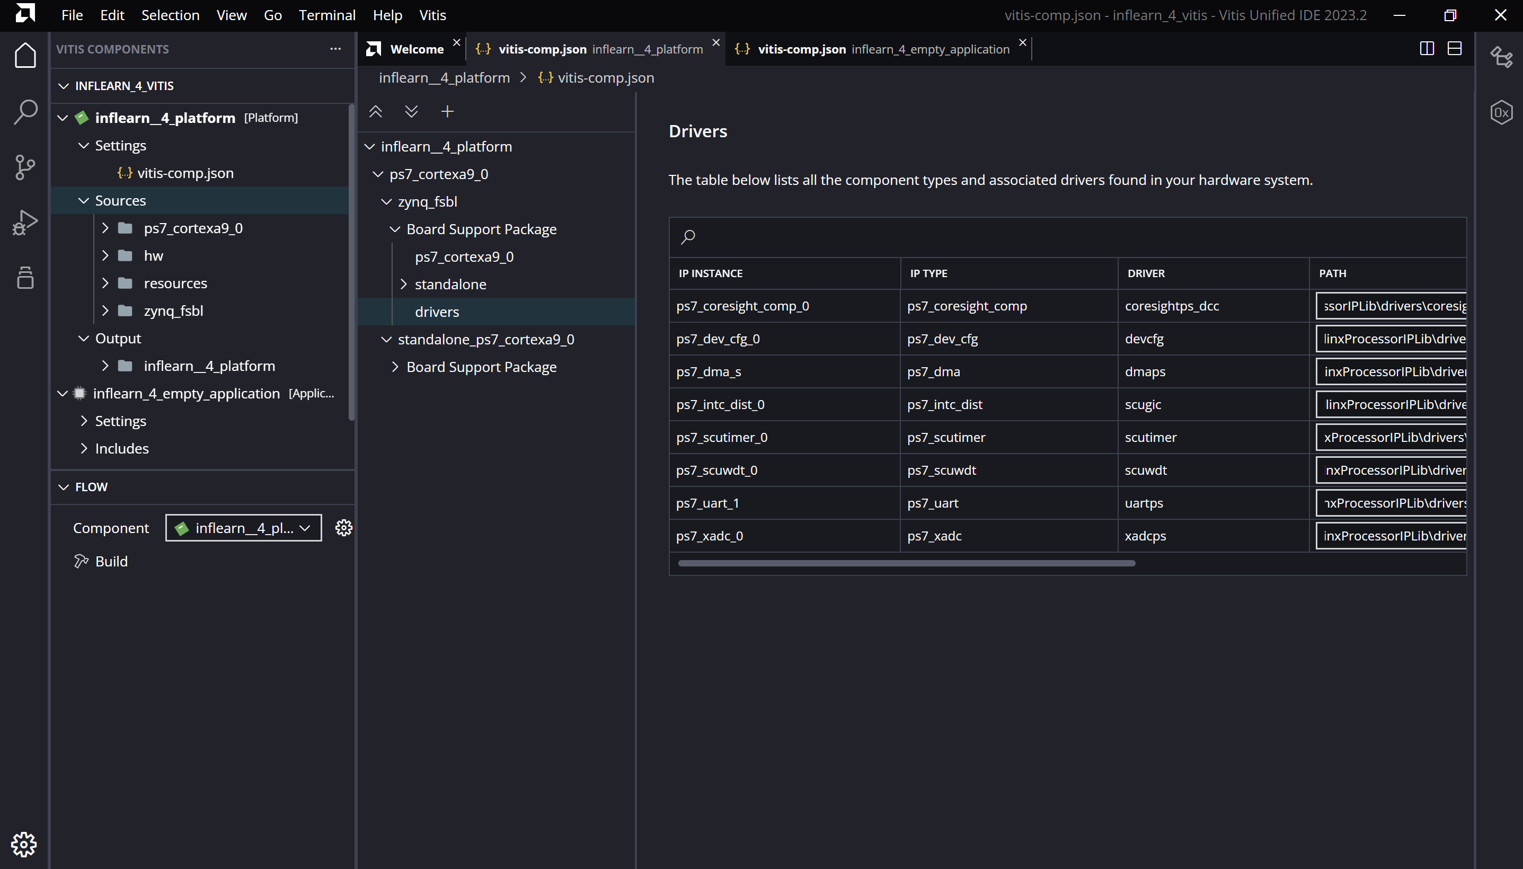
Task: Select vitis-comp.json under platform Settings
Action: tap(185, 173)
